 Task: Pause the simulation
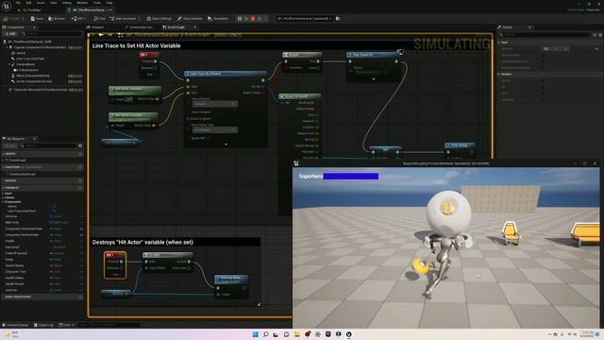pyautogui.click(x=240, y=19)
